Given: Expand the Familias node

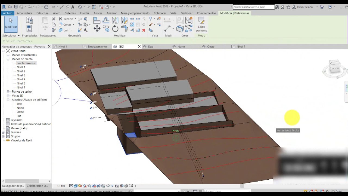Looking at the screenshot, I should [x=3, y=132].
